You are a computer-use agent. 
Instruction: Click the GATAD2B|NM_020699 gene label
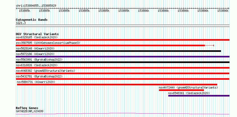30,111
